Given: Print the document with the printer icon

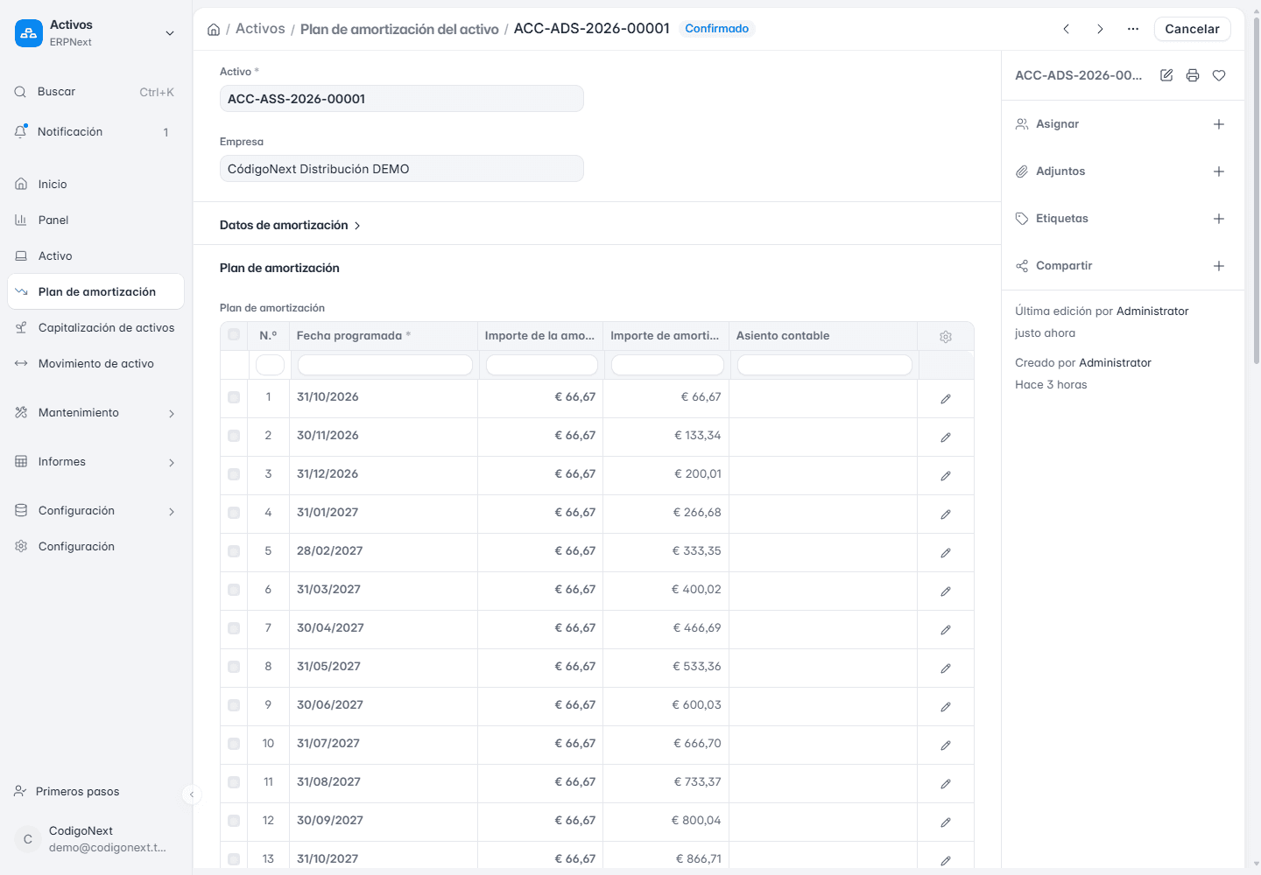Looking at the screenshot, I should [1193, 75].
